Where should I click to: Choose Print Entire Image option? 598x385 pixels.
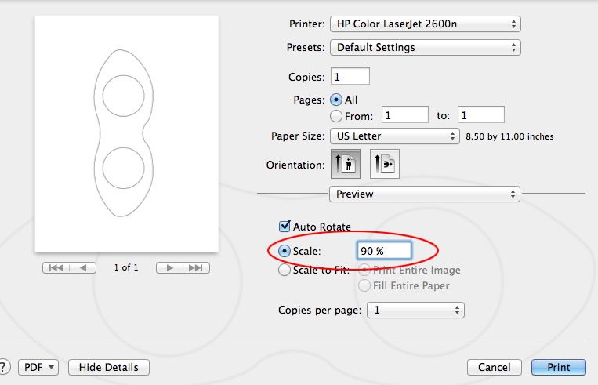364,271
